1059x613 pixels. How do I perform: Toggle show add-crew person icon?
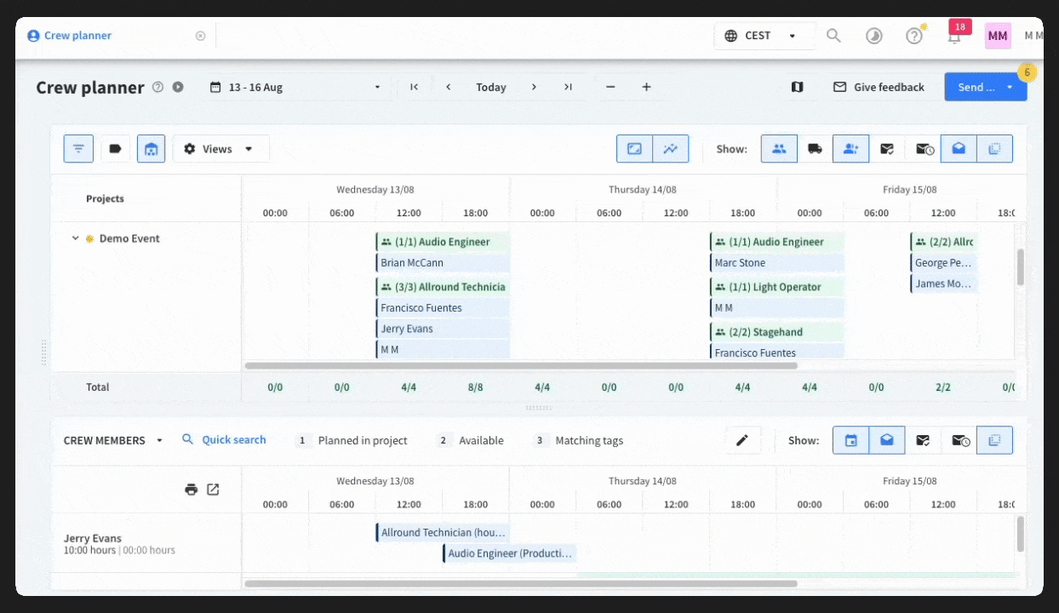pos(850,149)
